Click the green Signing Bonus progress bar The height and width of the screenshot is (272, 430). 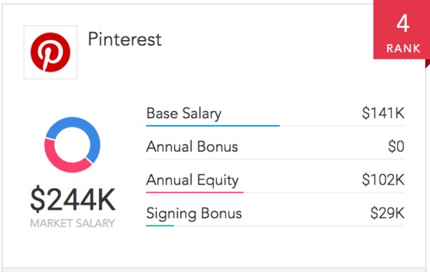(160, 225)
